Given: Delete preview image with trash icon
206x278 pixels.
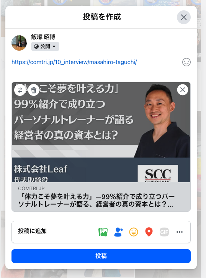Looking at the screenshot, I should tap(34, 90).
